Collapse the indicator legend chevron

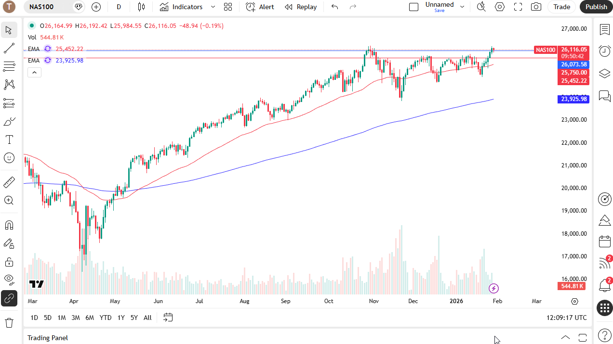[x=34, y=73]
